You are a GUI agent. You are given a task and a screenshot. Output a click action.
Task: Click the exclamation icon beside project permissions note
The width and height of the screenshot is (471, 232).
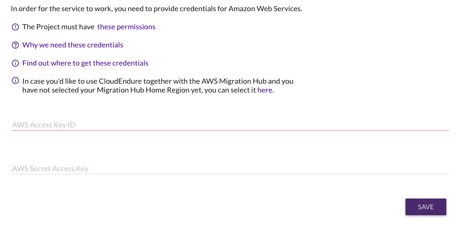[15, 27]
